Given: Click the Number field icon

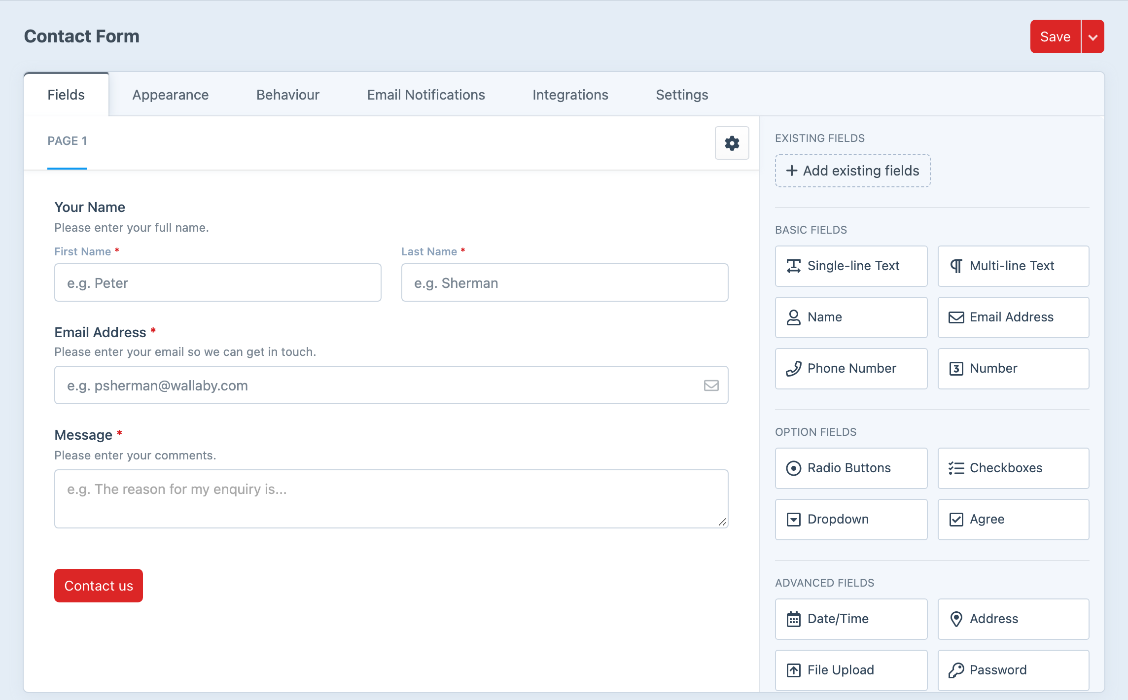Looking at the screenshot, I should (x=956, y=369).
